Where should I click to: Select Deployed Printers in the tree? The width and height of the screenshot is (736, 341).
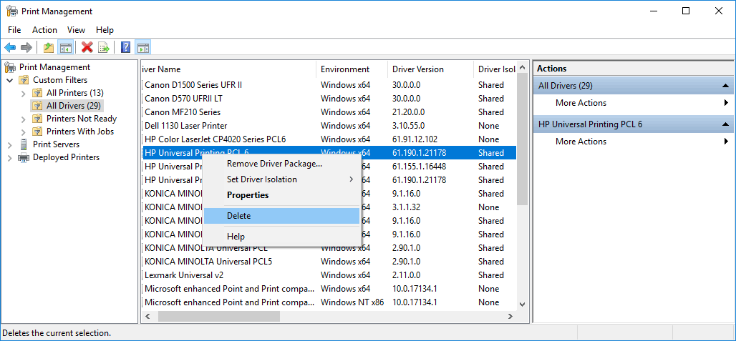coord(66,157)
